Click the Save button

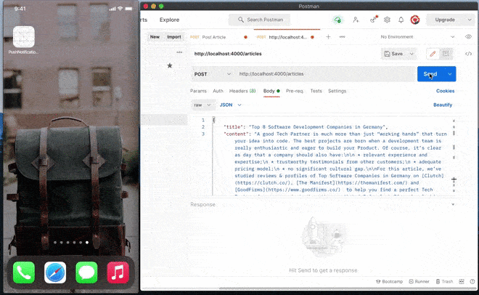point(394,54)
